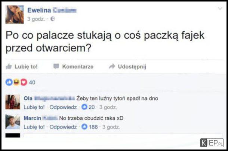Reply to Marcin's comment with Odpowiedz

(63, 127)
